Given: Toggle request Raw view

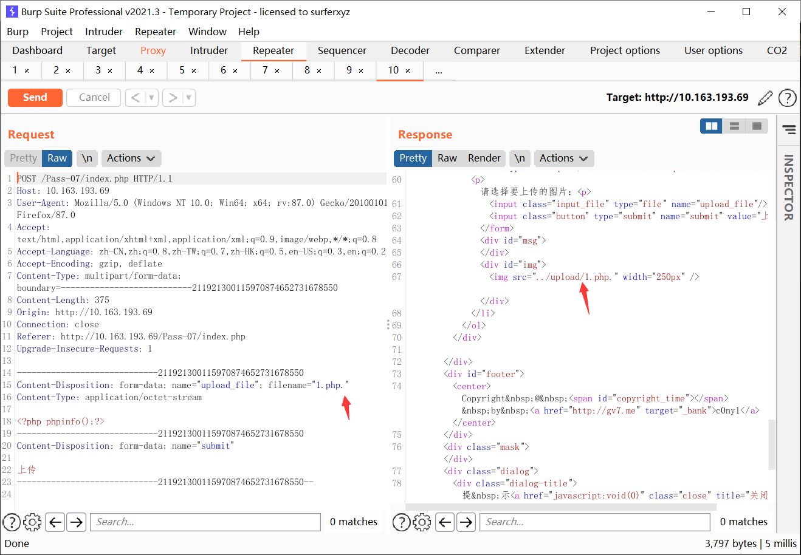Looking at the screenshot, I should (x=57, y=158).
